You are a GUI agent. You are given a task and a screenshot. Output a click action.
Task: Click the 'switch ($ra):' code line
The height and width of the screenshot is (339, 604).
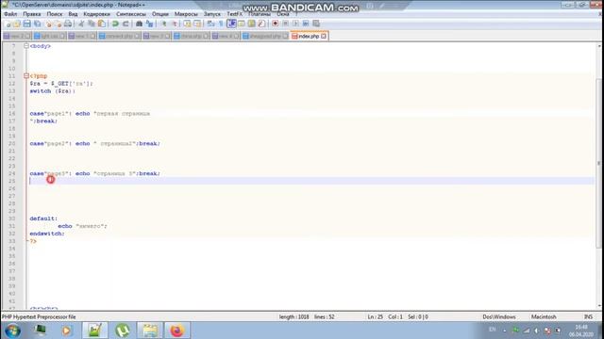[x=53, y=91]
